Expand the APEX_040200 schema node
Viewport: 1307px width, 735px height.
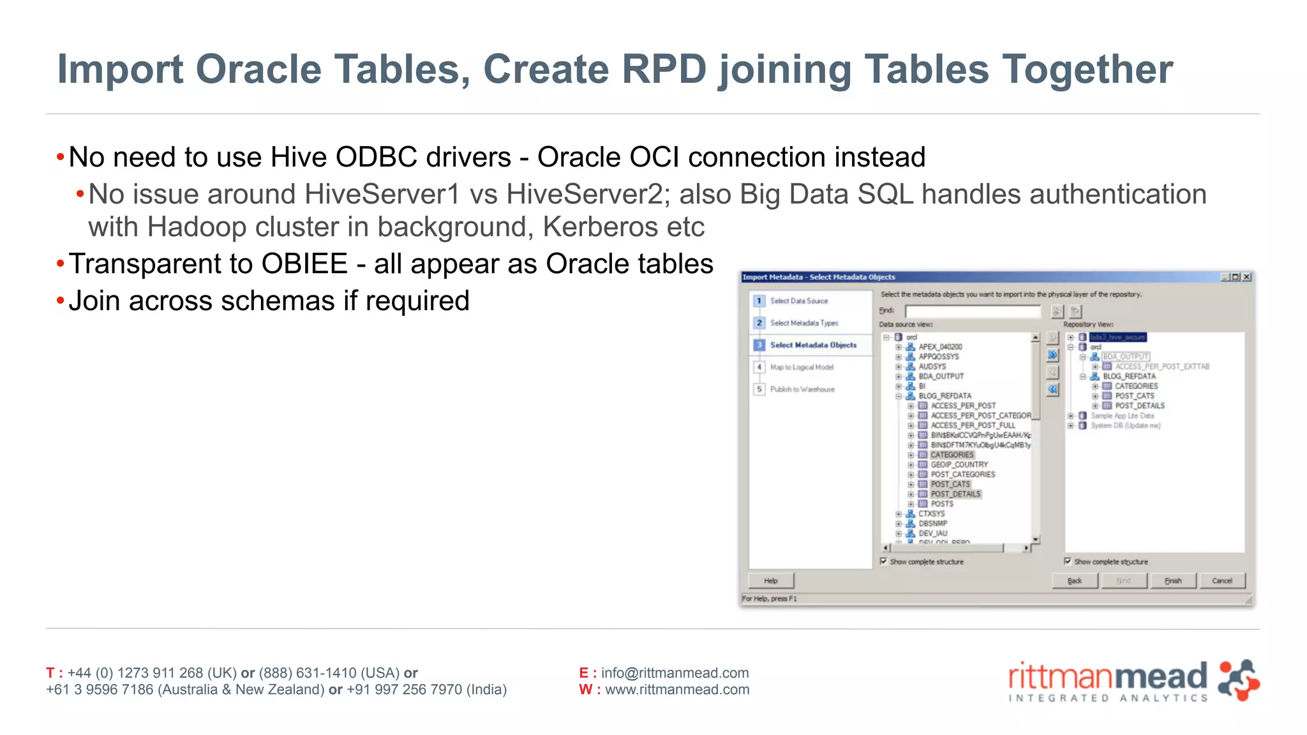[899, 347]
